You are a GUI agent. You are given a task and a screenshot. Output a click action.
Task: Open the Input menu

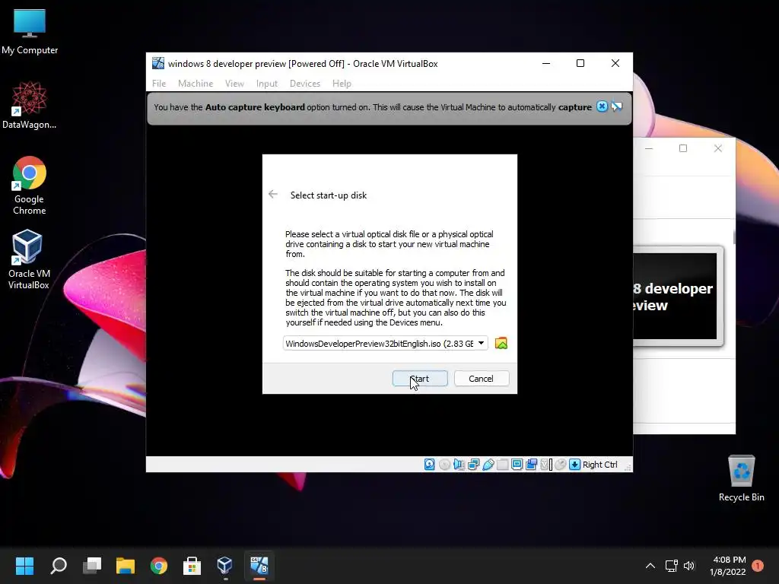point(267,84)
